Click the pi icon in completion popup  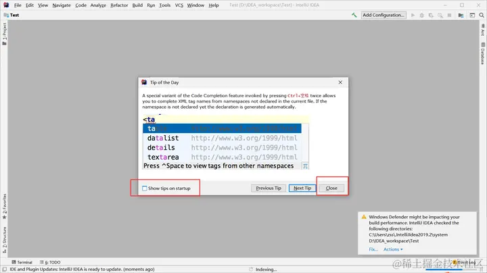305,166
